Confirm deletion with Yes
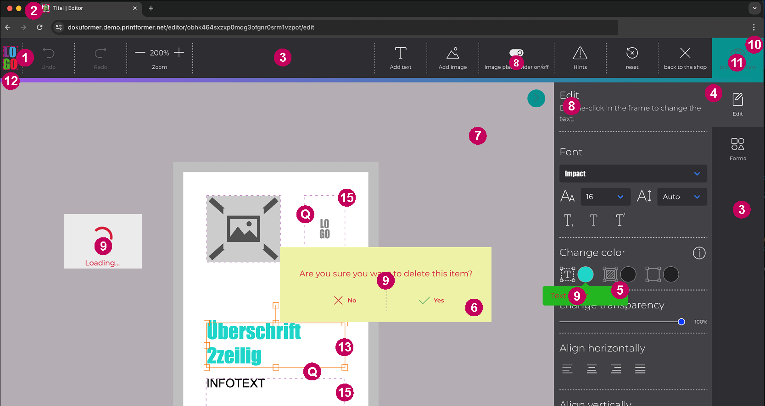 coord(431,300)
